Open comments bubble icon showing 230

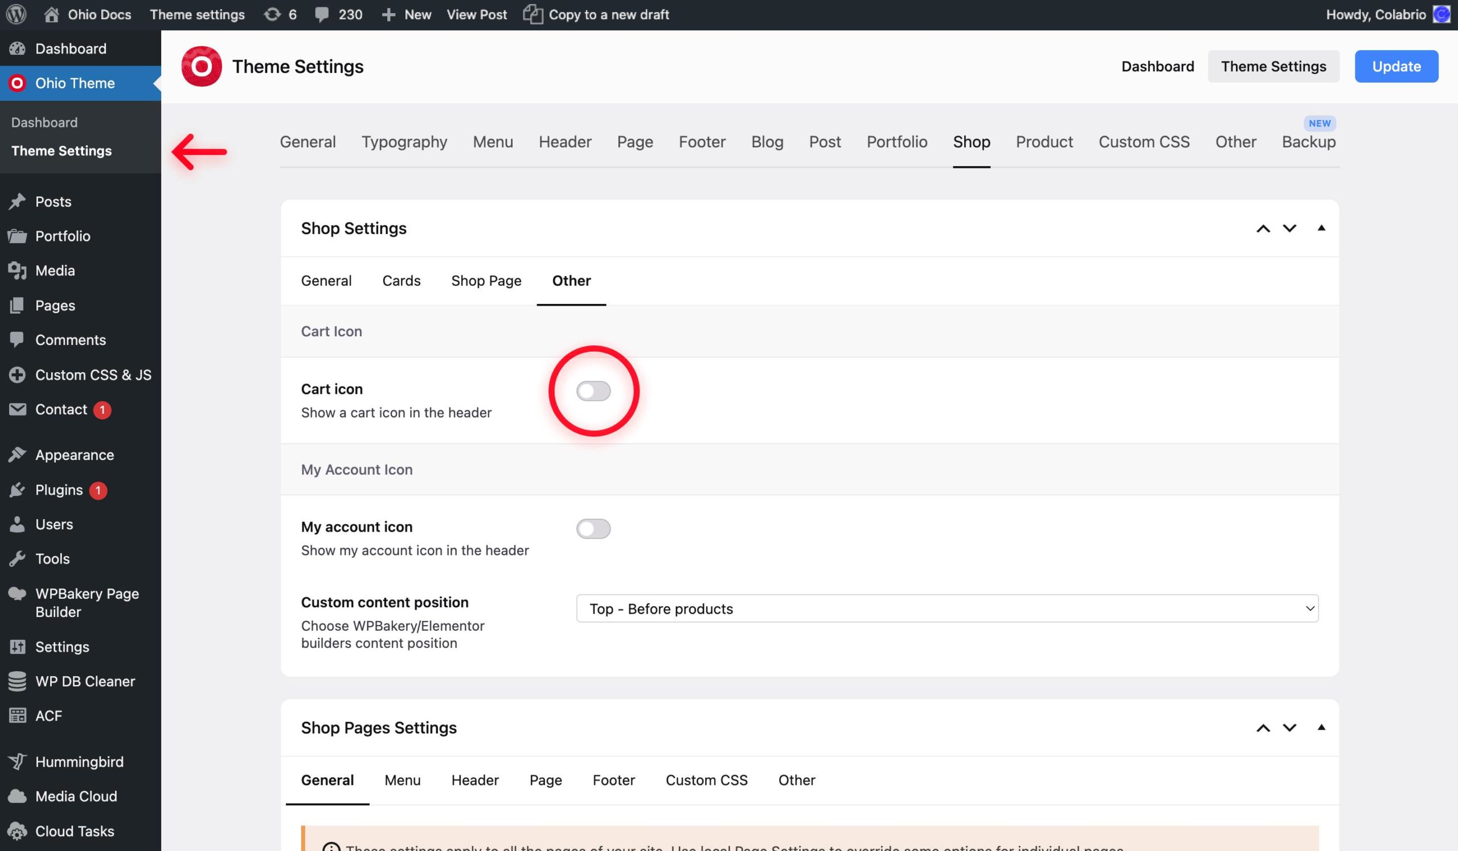[x=322, y=14]
